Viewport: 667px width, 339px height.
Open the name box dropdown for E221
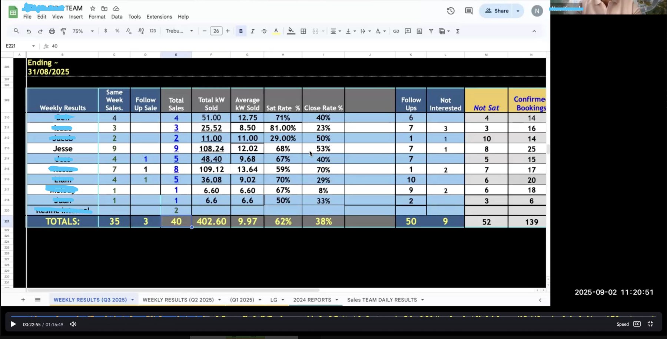pos(33,46)
